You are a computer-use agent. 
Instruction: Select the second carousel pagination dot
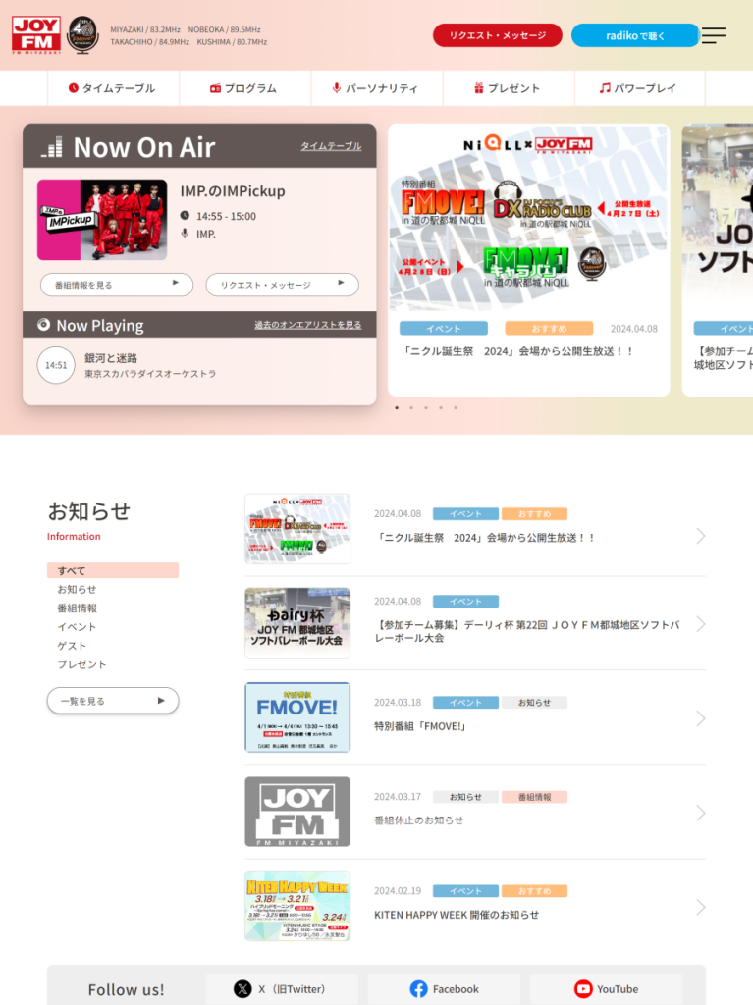click(x=411, y=407)
